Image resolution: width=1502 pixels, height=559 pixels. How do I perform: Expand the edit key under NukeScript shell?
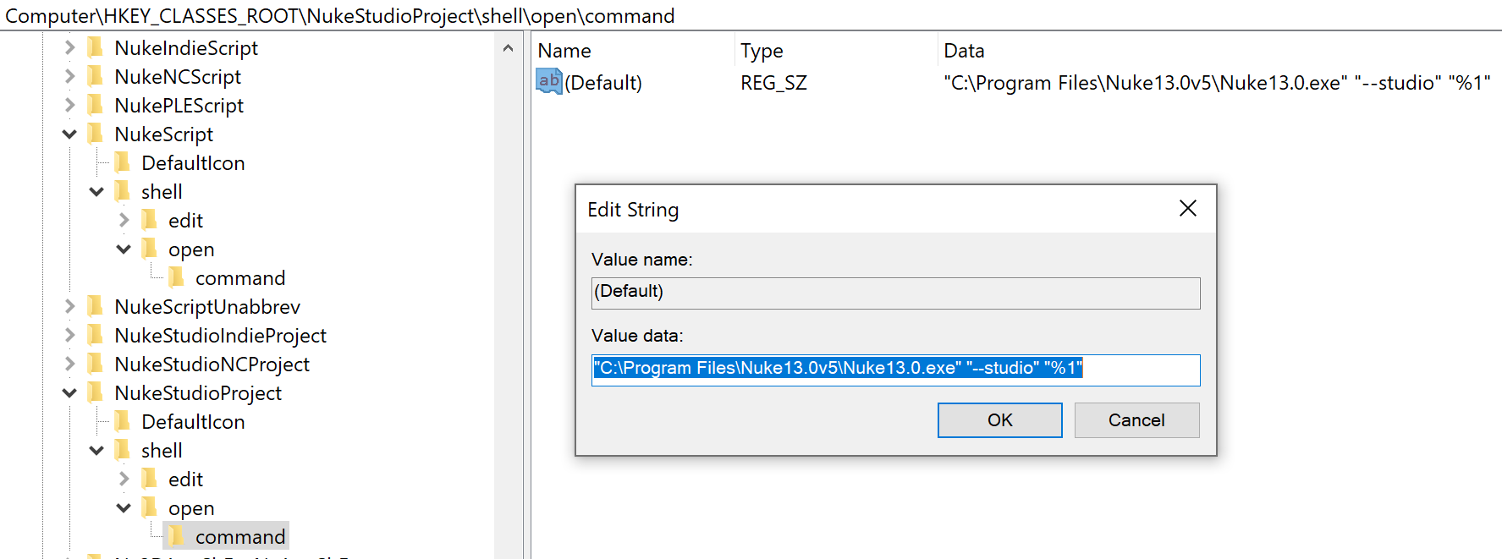(x=124, y=220)
